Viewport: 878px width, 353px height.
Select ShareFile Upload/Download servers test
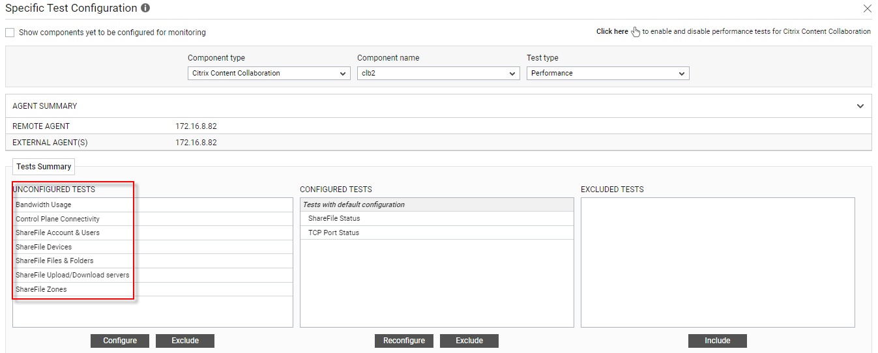(x=153, y=275)
